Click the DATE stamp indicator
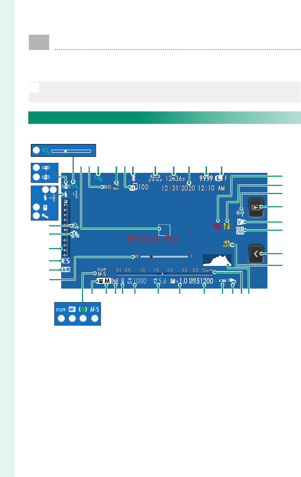The image size is (301, 477). (107, 187)
